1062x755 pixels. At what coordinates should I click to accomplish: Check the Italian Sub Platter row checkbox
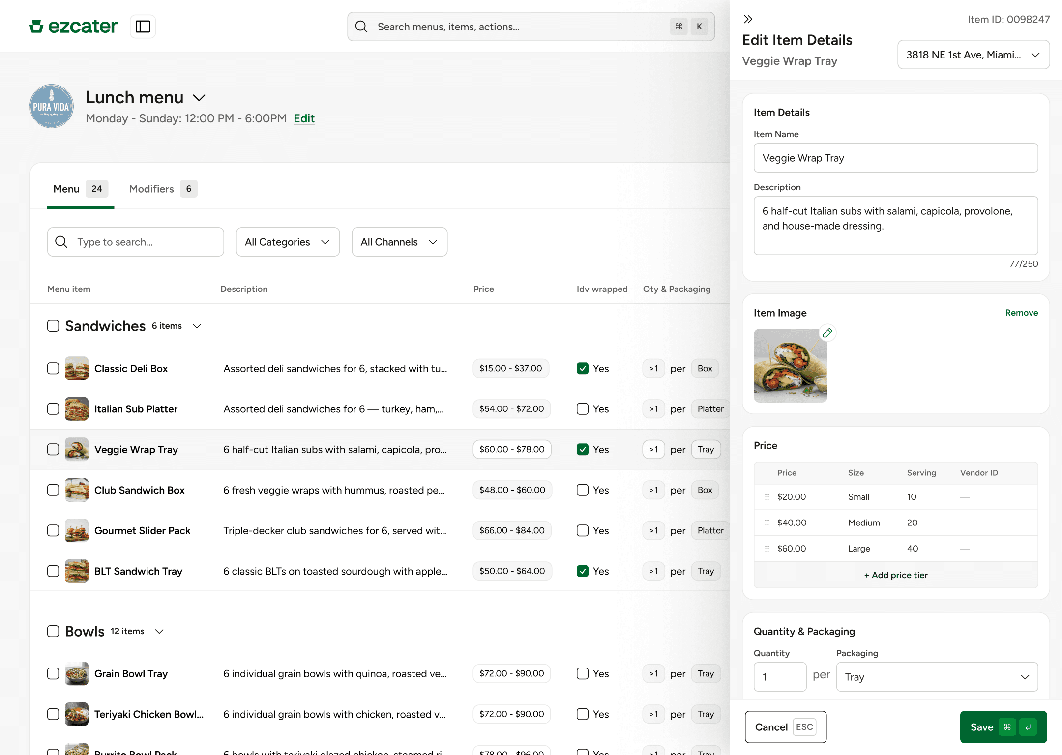click(x=53, y=408)
